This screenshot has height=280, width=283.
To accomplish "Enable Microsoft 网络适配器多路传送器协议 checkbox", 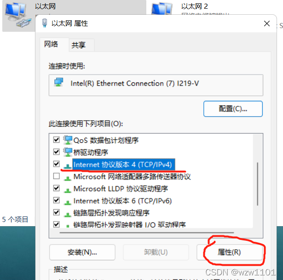I will click(x=57, y=176).
